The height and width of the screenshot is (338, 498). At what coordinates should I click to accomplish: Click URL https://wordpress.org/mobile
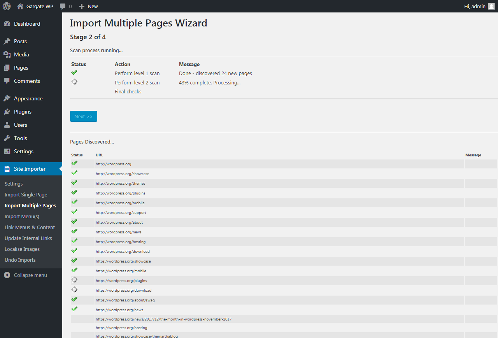(121, 271)
